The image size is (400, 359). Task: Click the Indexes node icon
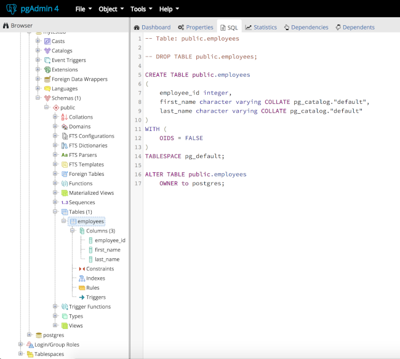pyautogui.click(x=81, y=278)
